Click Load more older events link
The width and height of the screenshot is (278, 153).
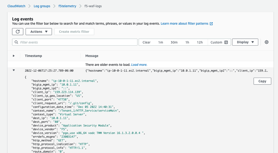(x=139, y=65)
